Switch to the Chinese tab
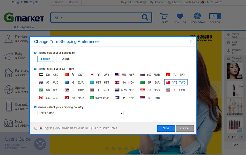Screen dimensions: 246x155 click(x=58, y=2)
